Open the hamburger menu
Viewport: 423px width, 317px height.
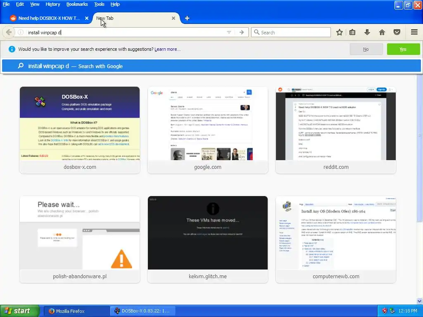(x=414, y=32)
